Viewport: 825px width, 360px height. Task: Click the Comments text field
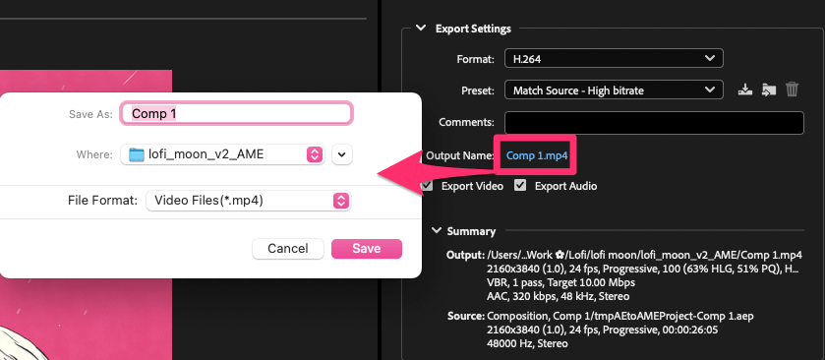[654, 123]
